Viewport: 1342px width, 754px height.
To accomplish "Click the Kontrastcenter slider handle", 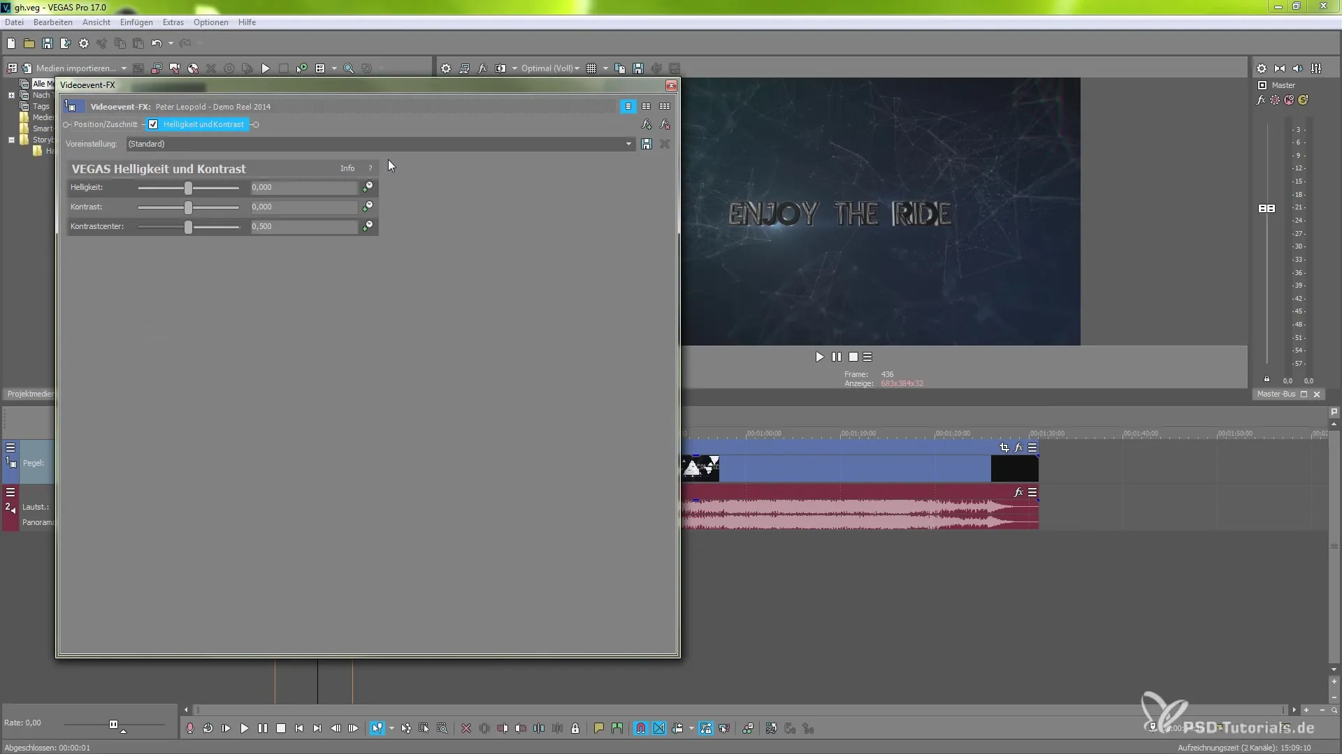I will coord(188,227).
